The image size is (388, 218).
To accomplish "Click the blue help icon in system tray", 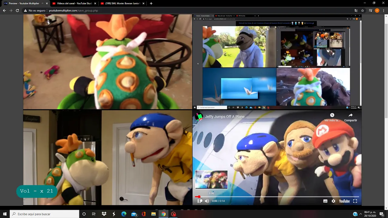I will 355,214.
